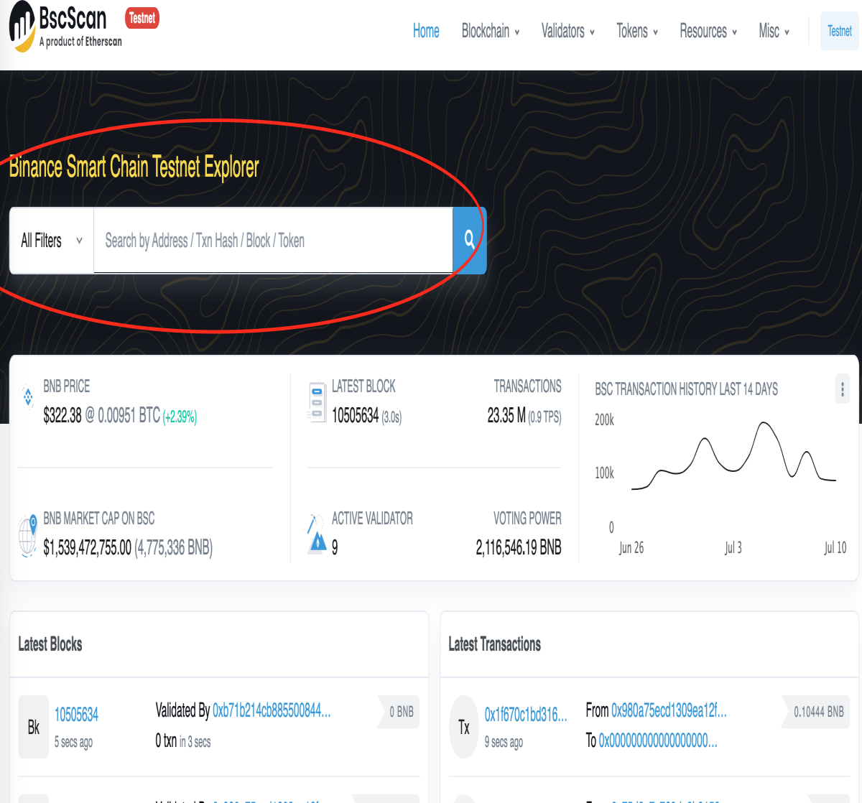Click the Bk block badge for 10505634
Screen dimensions: 862x803
click(x=34, y=728)
